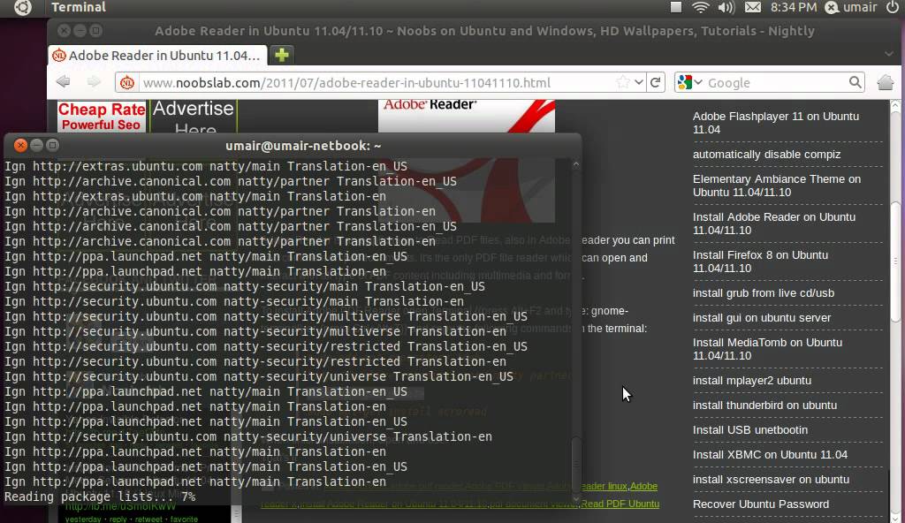The width and height of the screenshot is (905, 523).
Task: Open install xscreensaver on ubuntu link
Action: click(771, 479)
